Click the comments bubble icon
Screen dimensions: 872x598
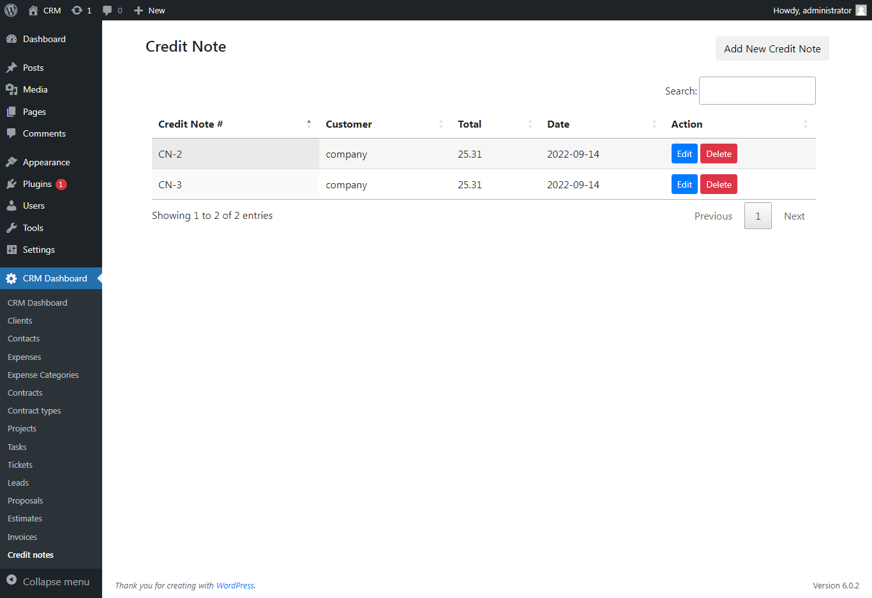106,10
